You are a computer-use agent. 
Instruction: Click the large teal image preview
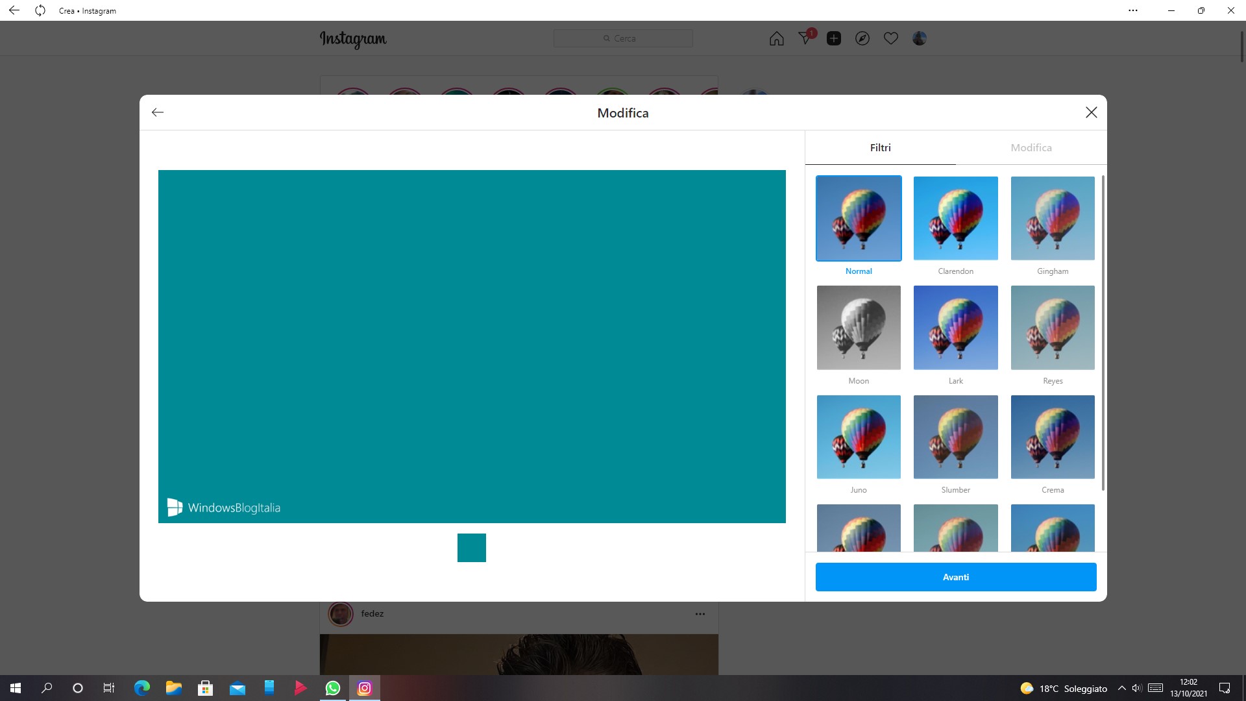472,347
